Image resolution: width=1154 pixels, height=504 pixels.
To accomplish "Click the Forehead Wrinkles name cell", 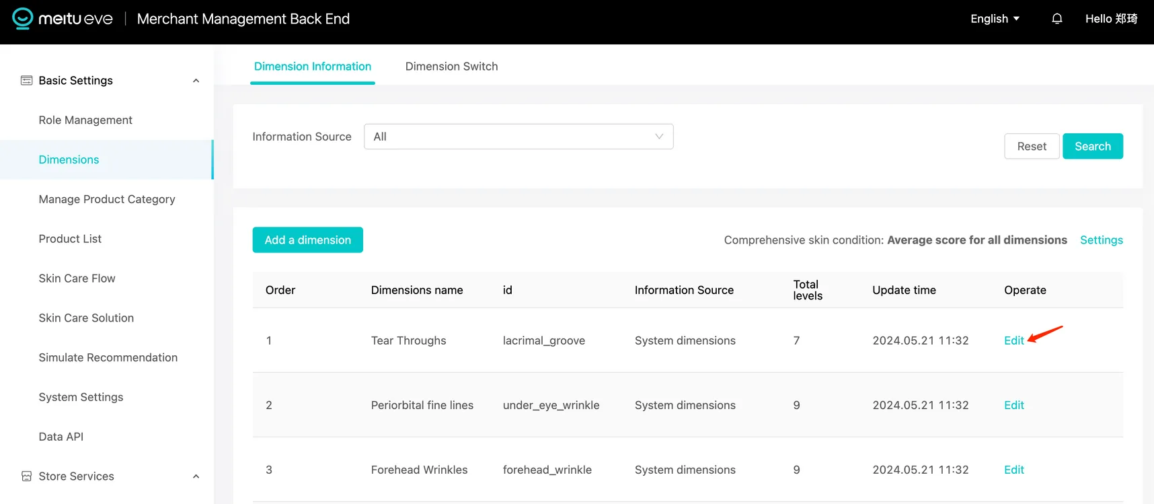I will click(x=419, y=470).
